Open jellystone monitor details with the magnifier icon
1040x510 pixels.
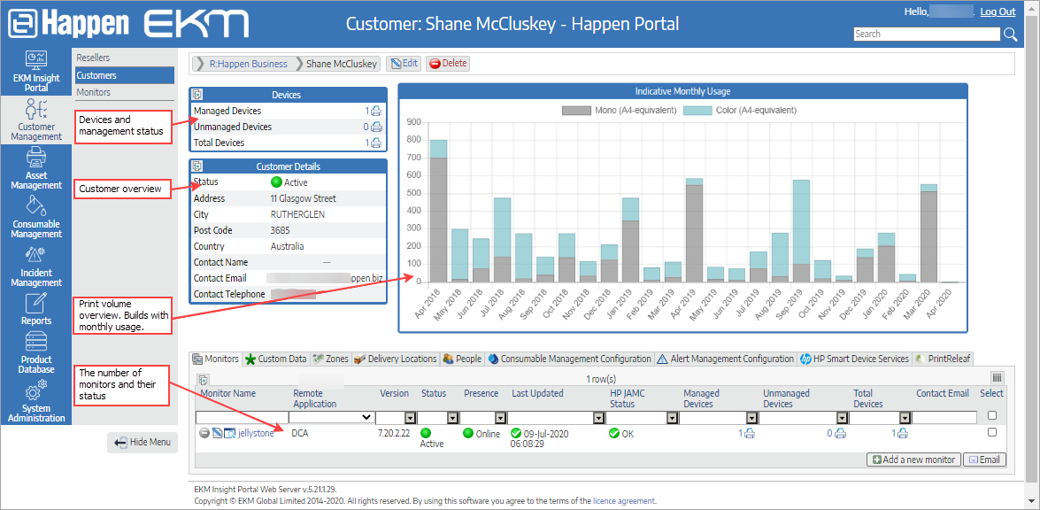click(231, 433)
